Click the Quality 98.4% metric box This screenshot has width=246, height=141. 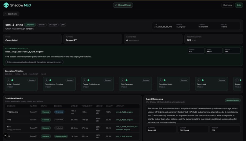(214, 51)
